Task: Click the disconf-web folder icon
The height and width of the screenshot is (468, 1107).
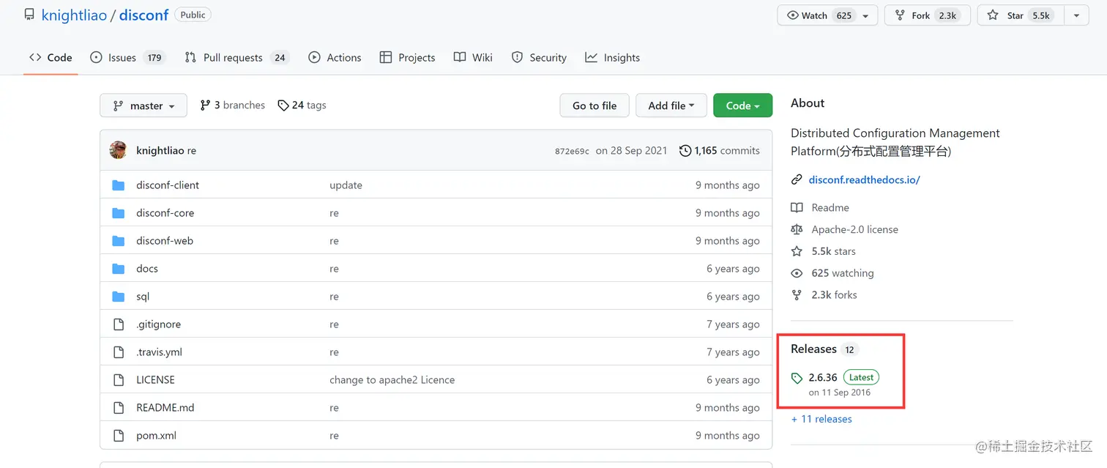Action: [x=119, y=241]
